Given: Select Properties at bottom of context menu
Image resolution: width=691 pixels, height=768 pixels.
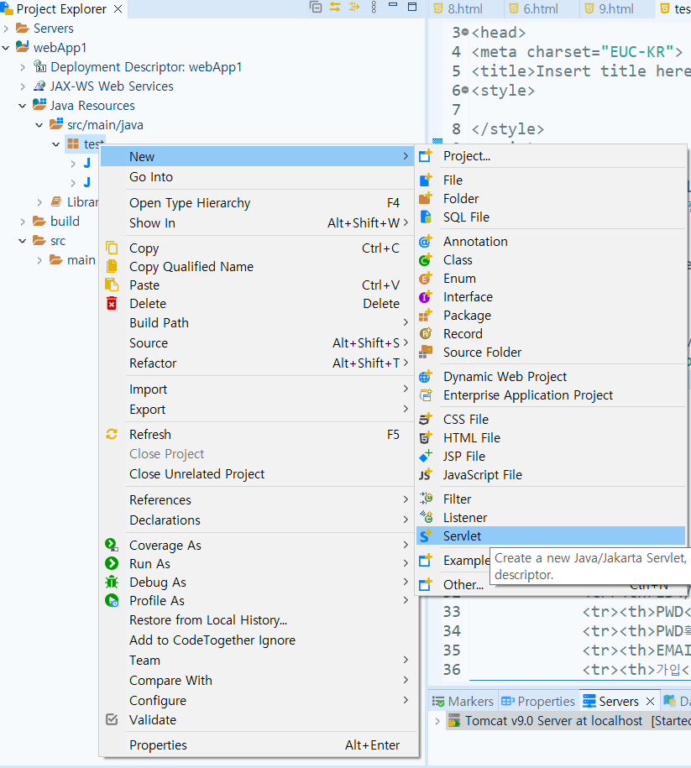Looking at the screenshot, I should (x=259, y=745).
